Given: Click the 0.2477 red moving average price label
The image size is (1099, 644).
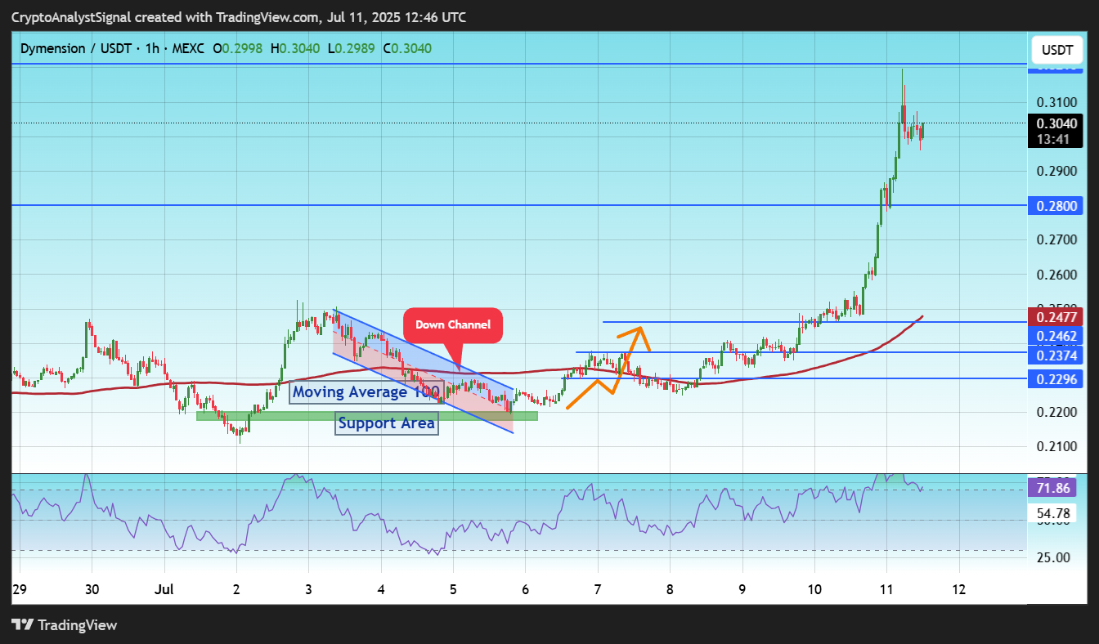Looking at the screenshot, I should tap(1056, 316).
